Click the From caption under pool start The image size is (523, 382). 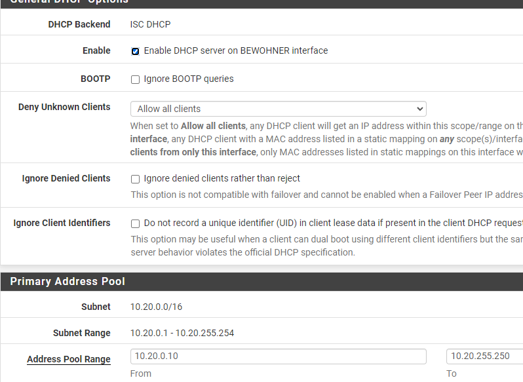point(140,373)
